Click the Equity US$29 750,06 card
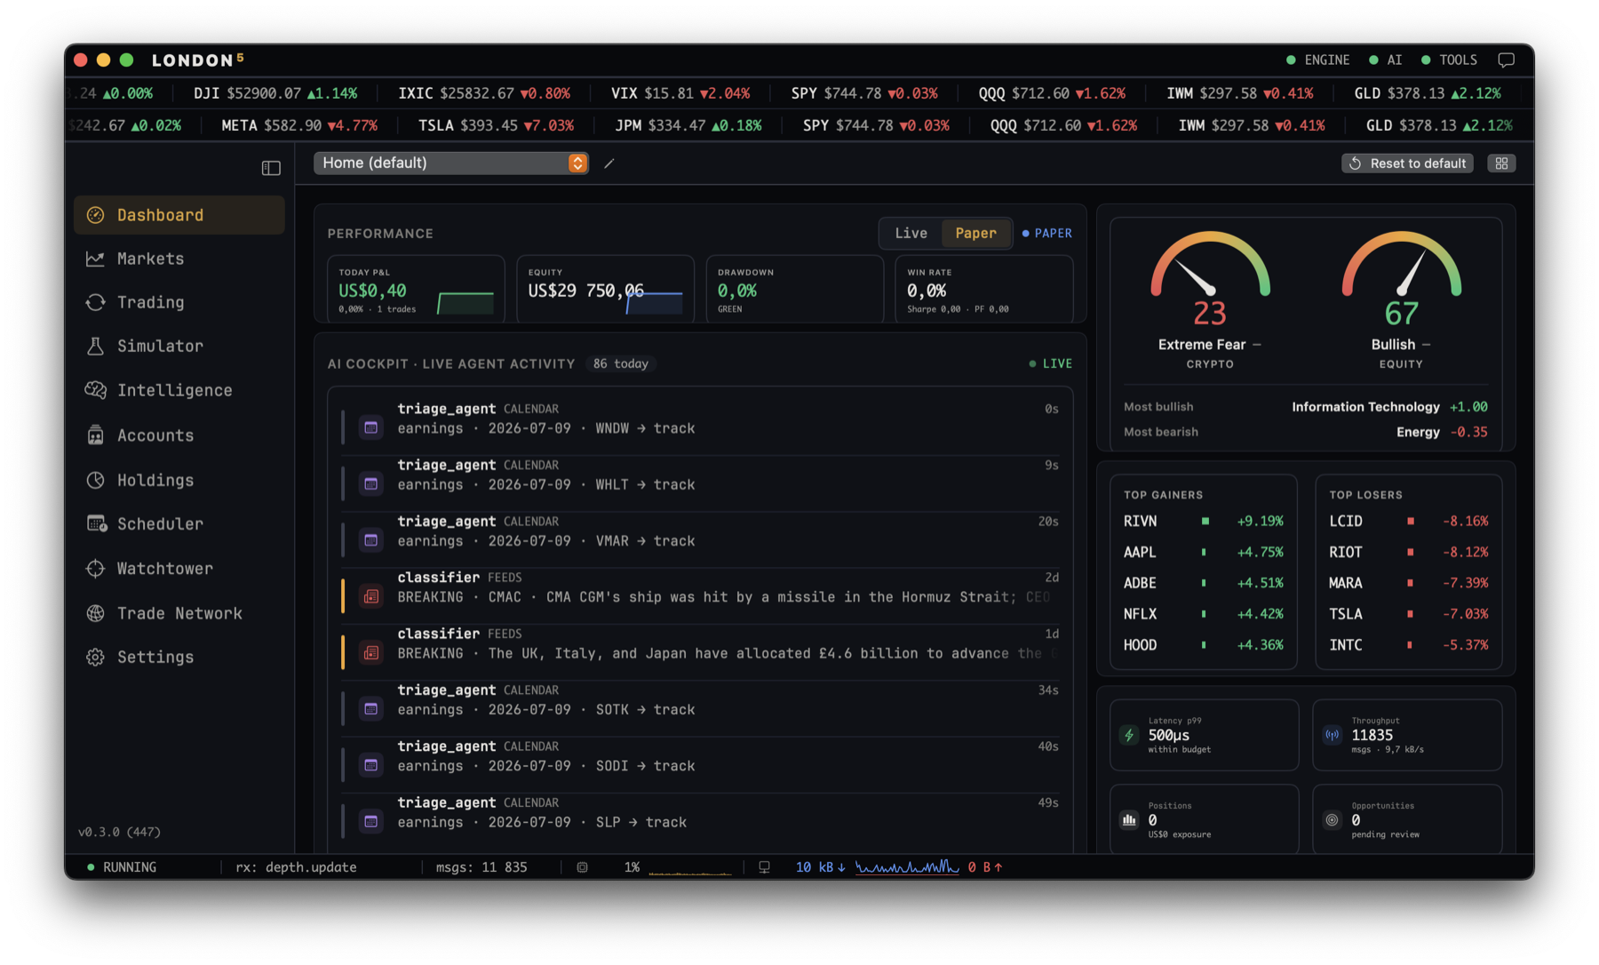Image resolution: width=1599 pixels, height=965 pixels. pyautogui.click(x=605, y=289)
